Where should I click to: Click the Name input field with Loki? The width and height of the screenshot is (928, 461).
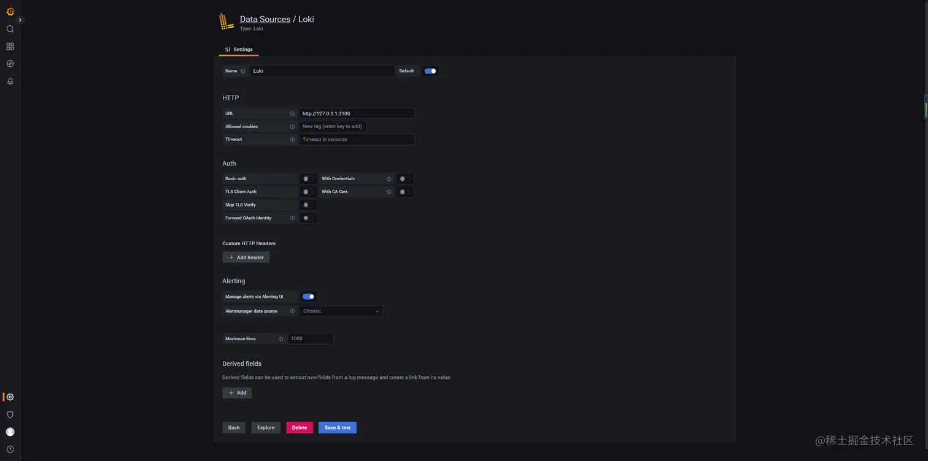(x=322, y=71)
